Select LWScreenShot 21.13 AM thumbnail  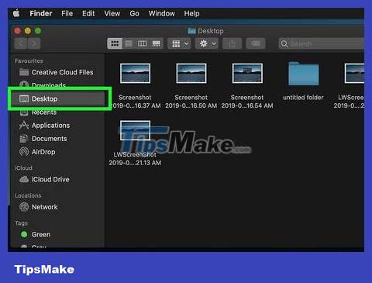click(135, 130)
